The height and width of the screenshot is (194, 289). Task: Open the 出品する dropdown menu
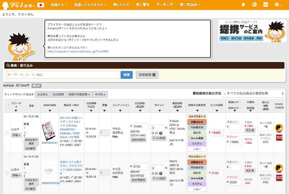pos(59,5)
